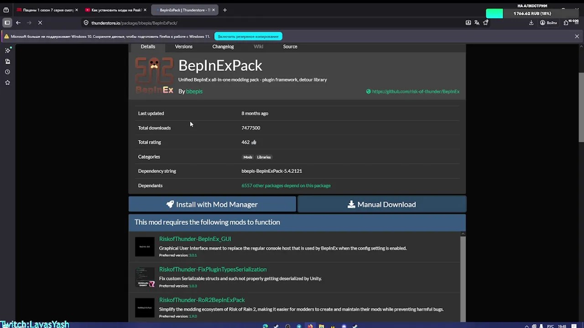Open preferred version 1.9.0 link

[193, 316]
